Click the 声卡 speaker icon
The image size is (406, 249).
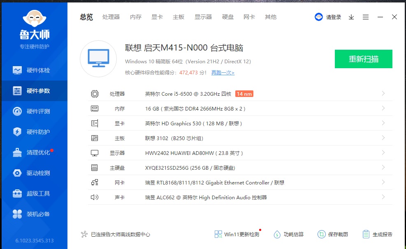[95, 197]
